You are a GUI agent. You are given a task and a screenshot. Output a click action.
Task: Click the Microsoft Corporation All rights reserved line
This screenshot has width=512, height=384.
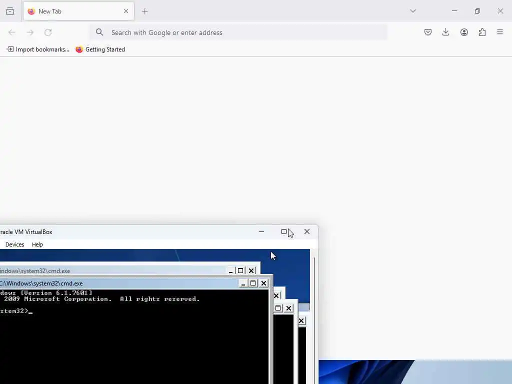pos(100,299)
